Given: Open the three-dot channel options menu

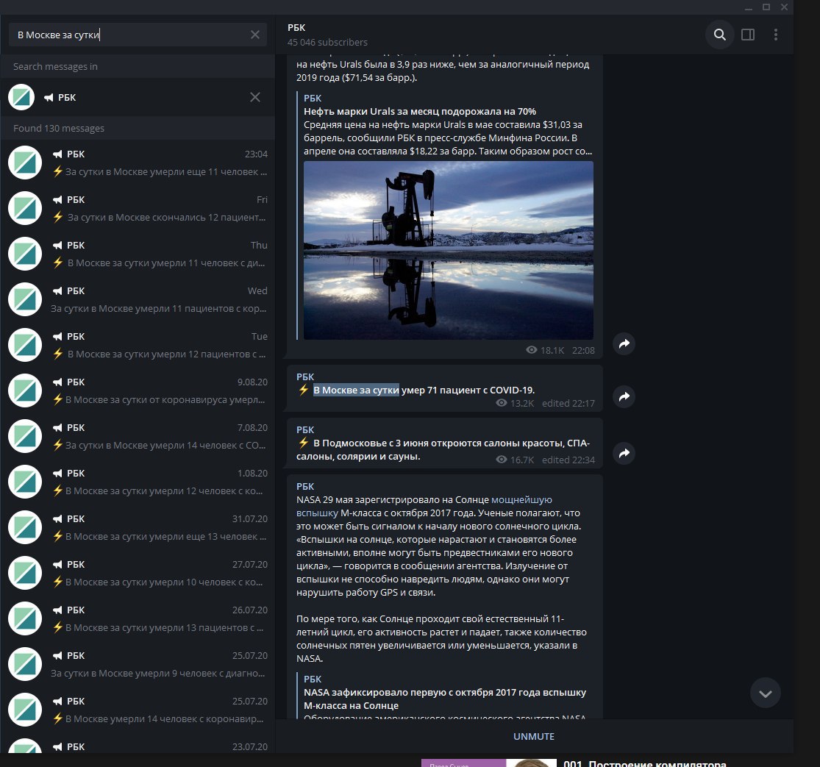Looking at the screenshot, I should [776, 35].
